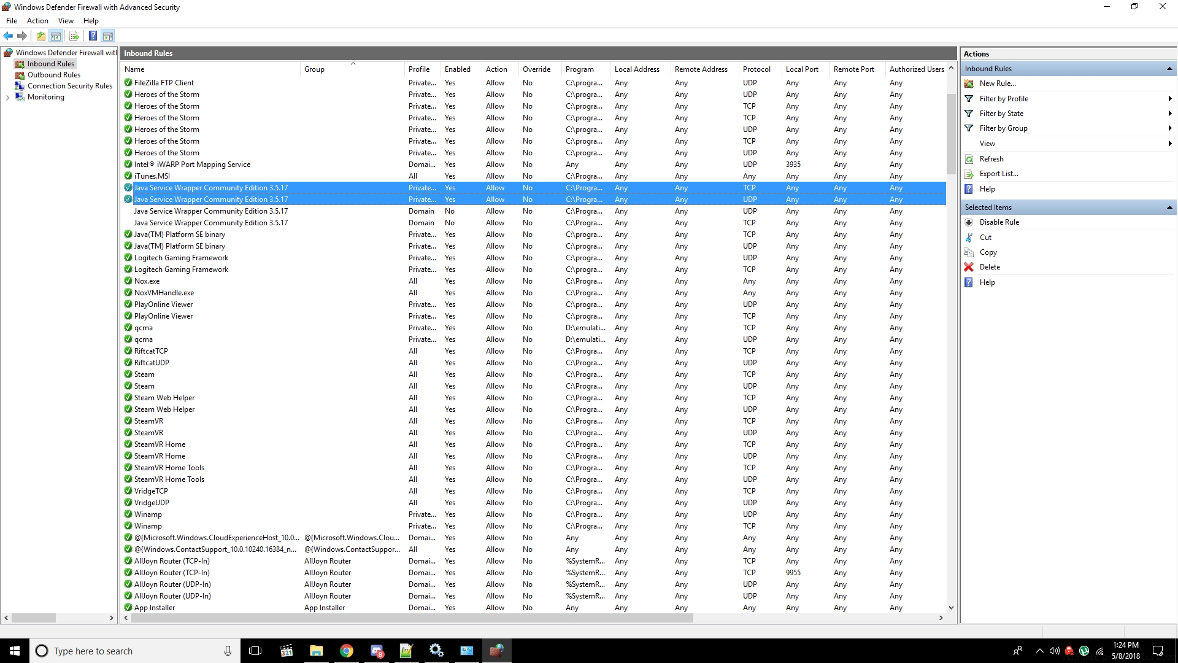Toggle Show/Hide Action Pane toolbar icon
The image size is (1178, 663).
pos(108,36)
